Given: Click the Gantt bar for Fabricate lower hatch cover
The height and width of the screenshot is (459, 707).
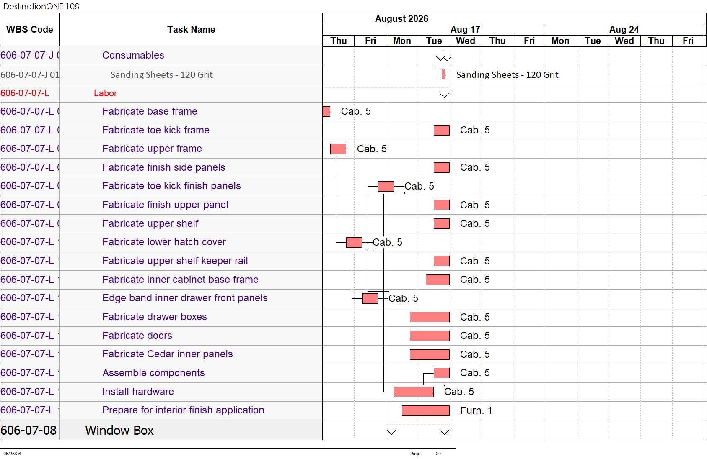Looking at the screenshot, I should pyautogui.click(x=354, y=242).
